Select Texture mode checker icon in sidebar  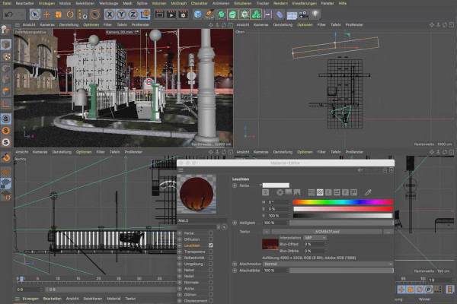tap(6, 57)
